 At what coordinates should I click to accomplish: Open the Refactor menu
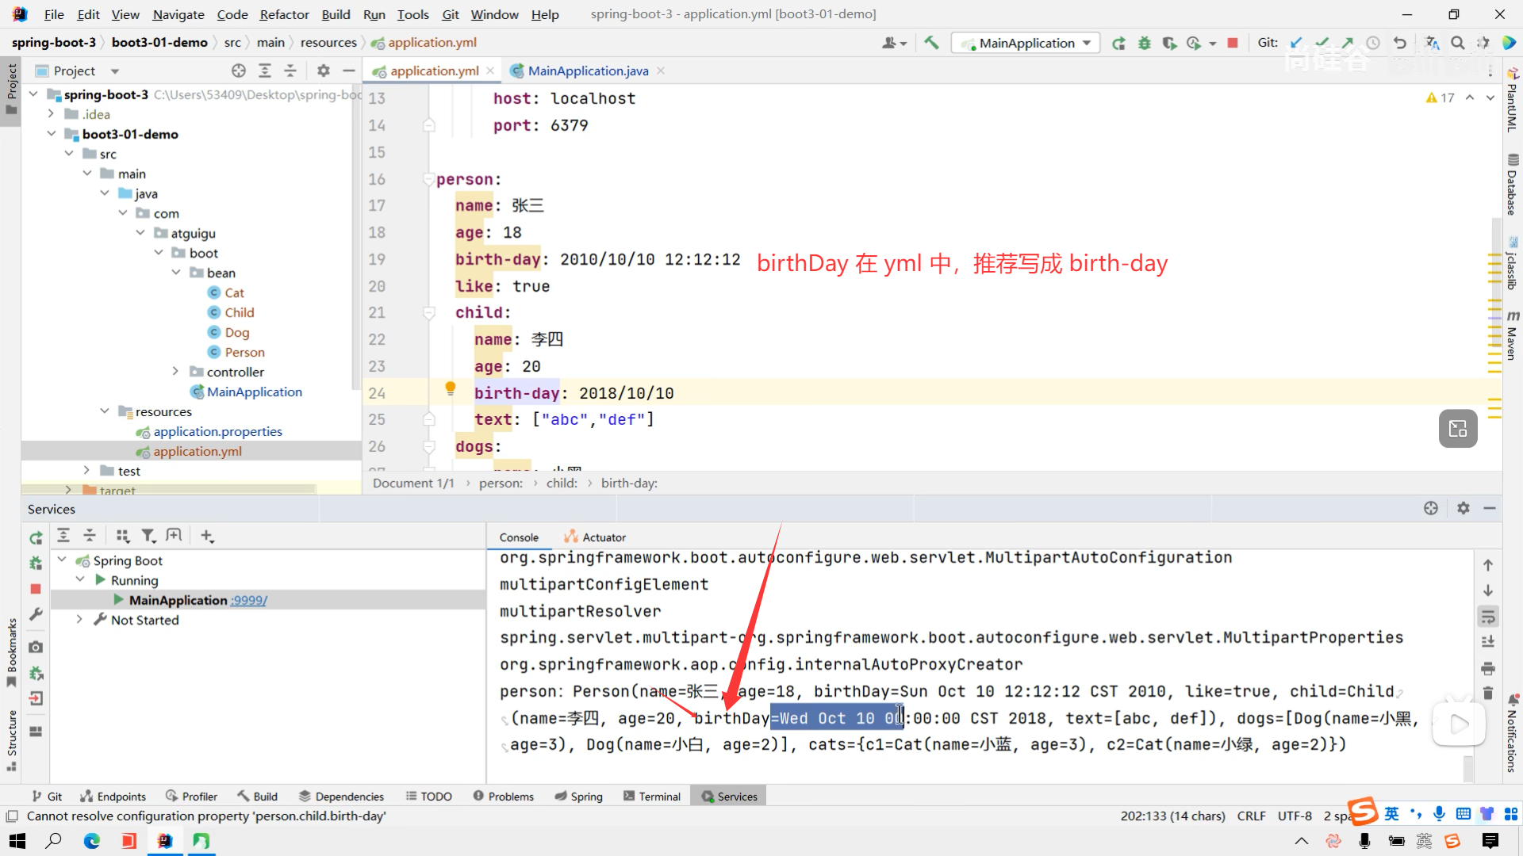coord(284,14)
